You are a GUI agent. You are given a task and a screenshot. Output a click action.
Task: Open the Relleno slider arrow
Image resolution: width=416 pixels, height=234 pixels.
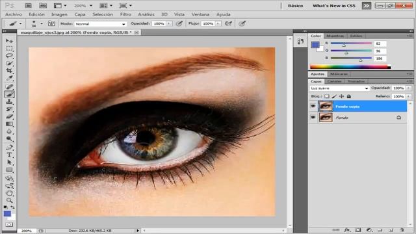(409, 96)
